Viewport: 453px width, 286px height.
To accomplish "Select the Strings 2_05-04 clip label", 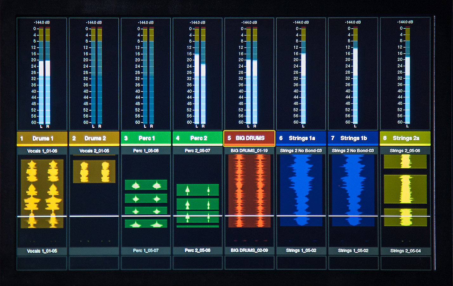I will coord(405,251).
